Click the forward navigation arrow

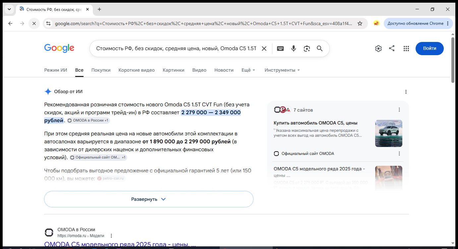[x=22, y=23]
